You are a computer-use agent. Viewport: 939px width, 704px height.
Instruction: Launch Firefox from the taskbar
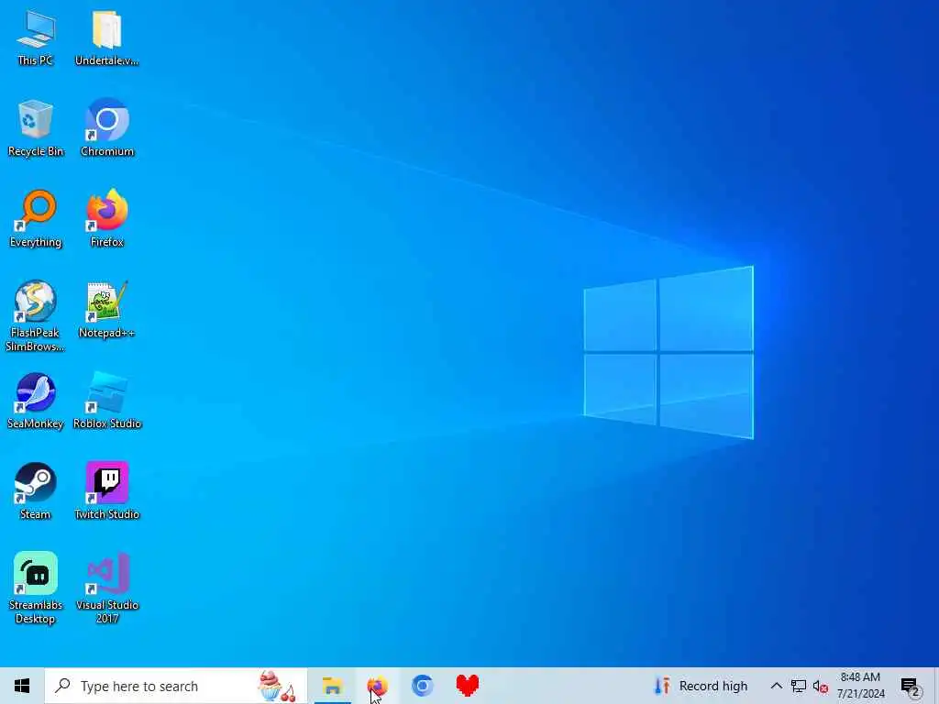coord(377,686)
